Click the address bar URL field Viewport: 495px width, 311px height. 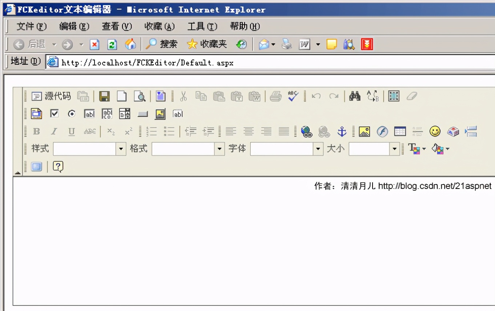pyautogui.click(x=270, y=62)
